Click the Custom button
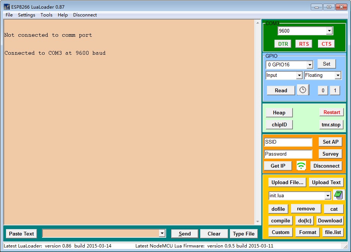Viewport: 351px width, 252px height. coord(280,232)
